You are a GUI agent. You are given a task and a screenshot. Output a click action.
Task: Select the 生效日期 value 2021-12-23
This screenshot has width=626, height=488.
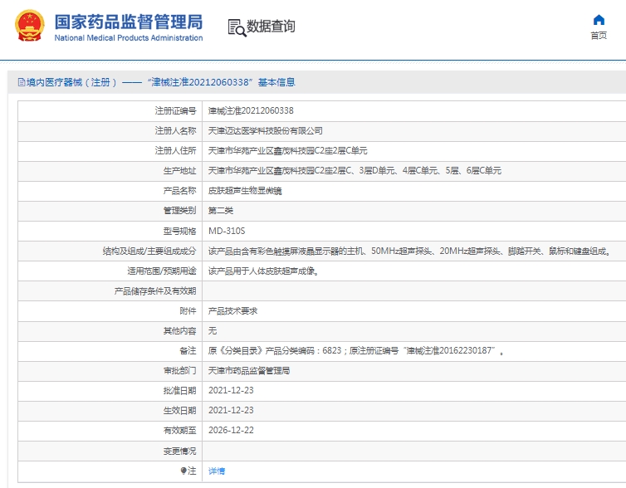231,410
